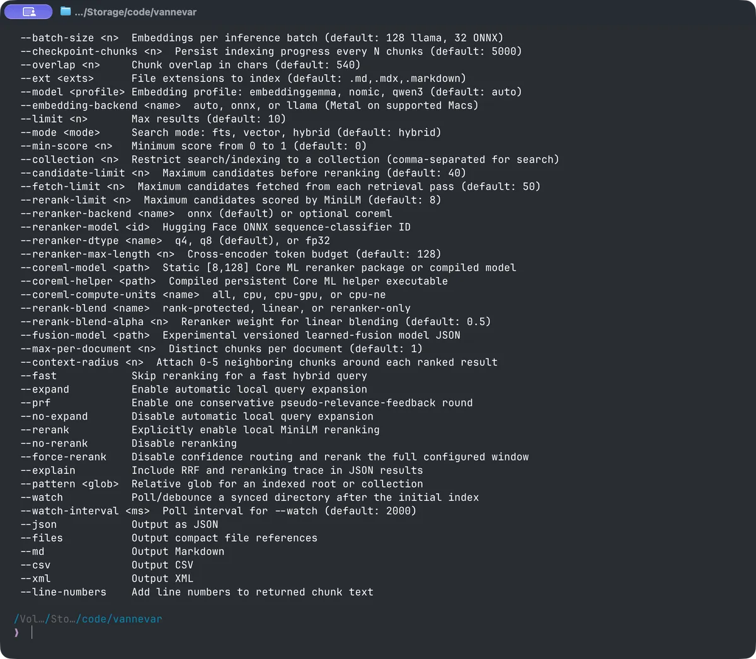
Task: Click the '--overlap <n>' option text
Action: click(60, 65)
